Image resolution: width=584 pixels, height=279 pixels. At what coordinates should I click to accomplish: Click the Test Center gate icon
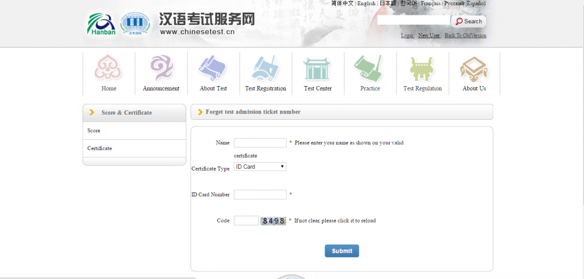coord(318,68)
